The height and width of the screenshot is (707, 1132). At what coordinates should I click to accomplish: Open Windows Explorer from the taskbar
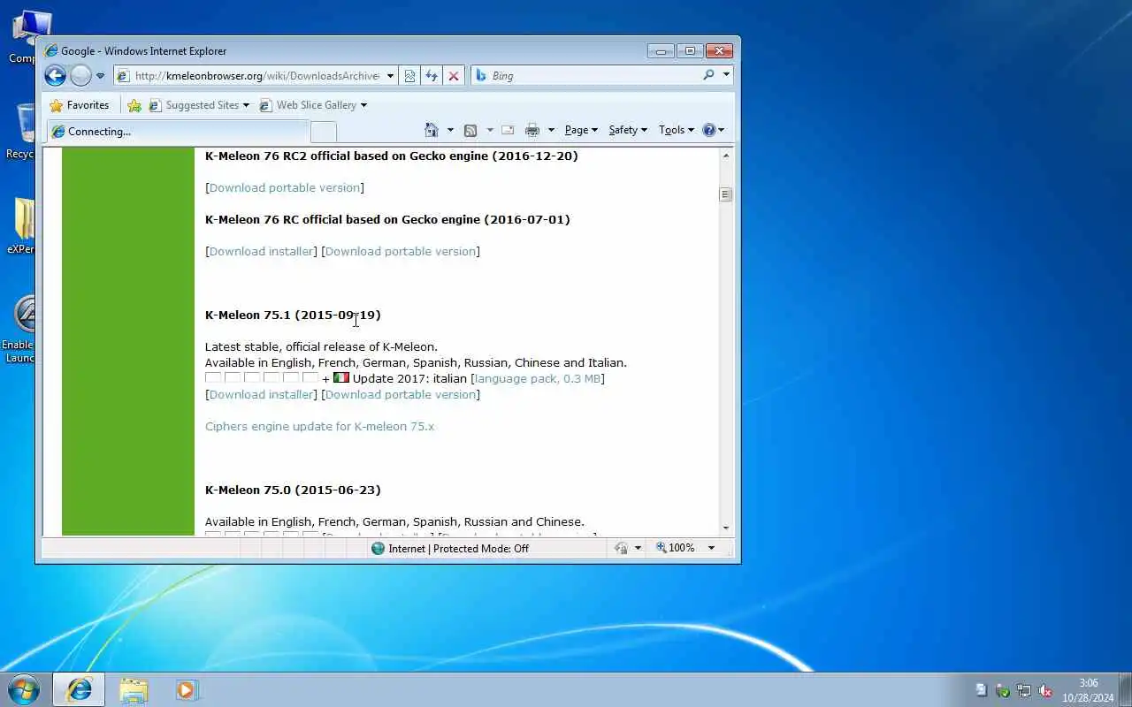[134, 689]
